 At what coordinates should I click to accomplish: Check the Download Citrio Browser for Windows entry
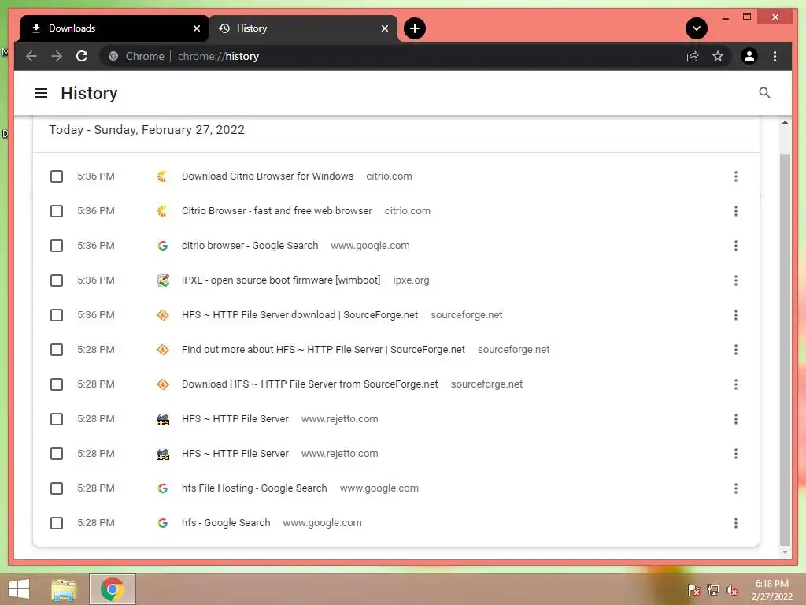coord(57,176)
